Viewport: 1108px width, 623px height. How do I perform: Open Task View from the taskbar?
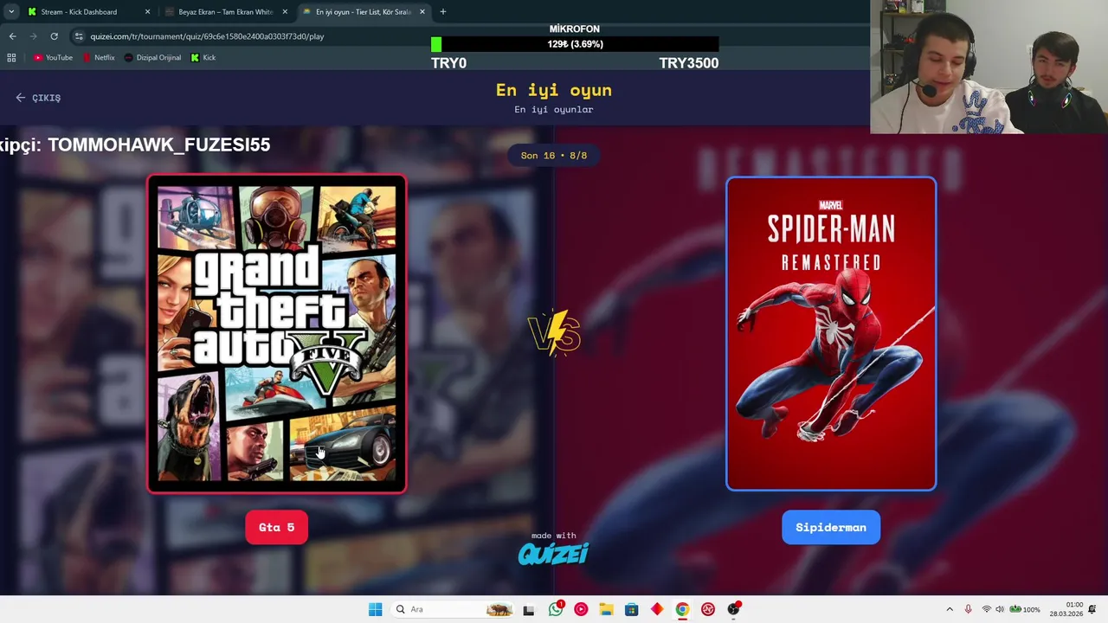pos(529,609)
